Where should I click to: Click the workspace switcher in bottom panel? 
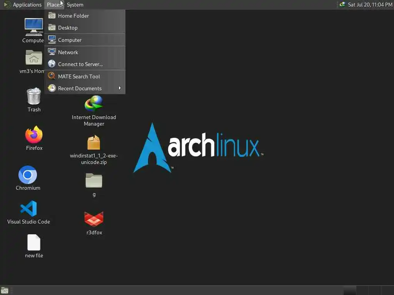coord(368,290)
